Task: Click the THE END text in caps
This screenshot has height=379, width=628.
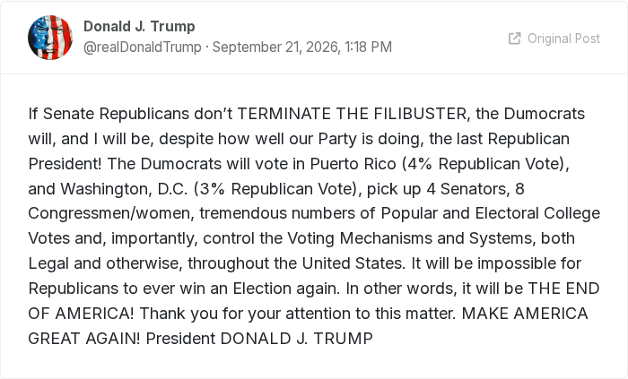Action: coord(564,289)
